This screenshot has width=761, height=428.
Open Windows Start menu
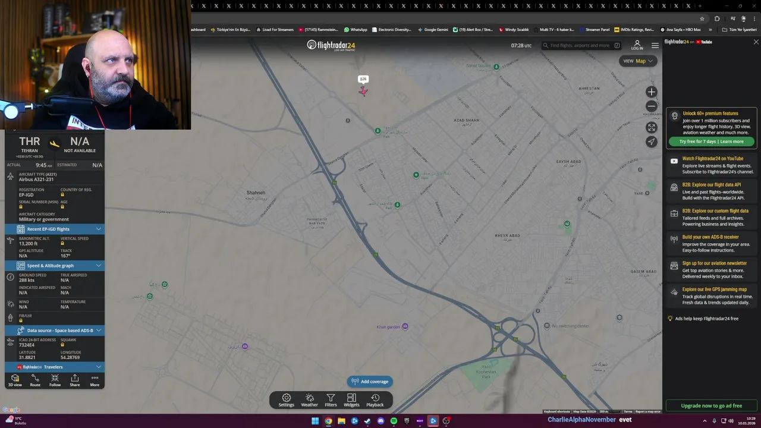point(315,421)
